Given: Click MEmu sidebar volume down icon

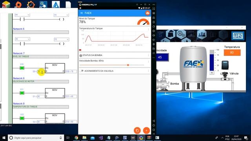Looking at the screenshot, I should pos(154,40).
